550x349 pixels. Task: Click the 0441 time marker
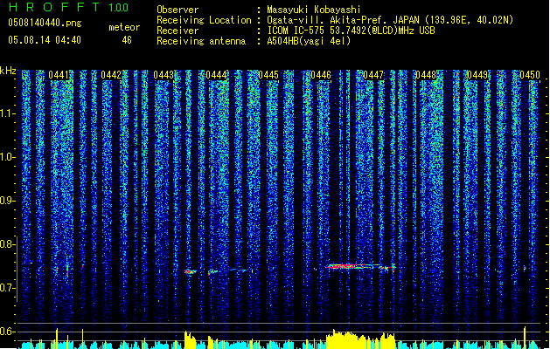tap(59, 75)
